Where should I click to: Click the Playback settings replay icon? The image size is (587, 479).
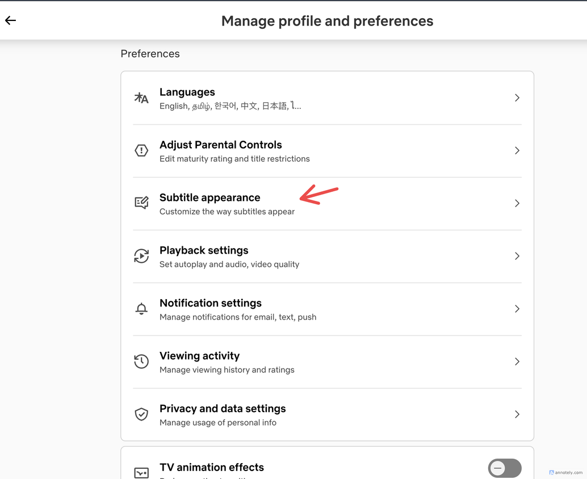pos(141,256)
